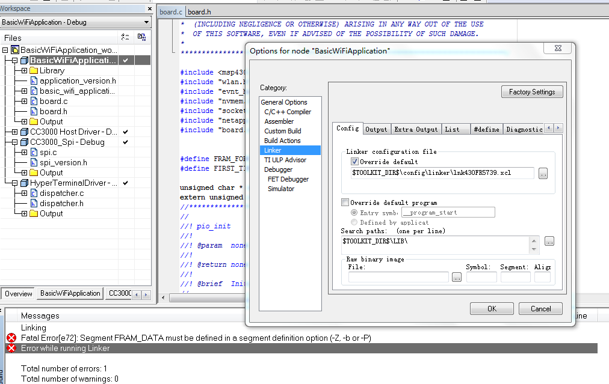Click the spi.c file icon

click(34, 152)
